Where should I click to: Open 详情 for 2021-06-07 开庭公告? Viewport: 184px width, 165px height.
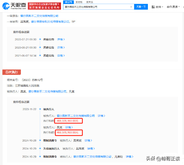pyautogui.click(x=61, y=56)
